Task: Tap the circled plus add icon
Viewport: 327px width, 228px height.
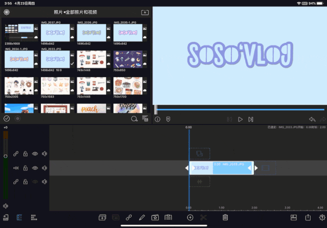Action: (190, 218)
